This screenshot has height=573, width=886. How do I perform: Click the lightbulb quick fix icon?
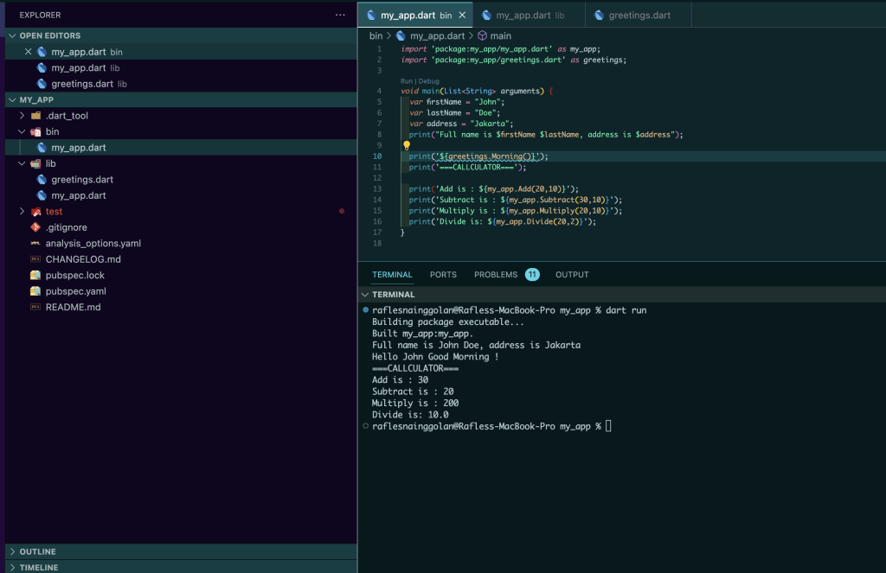click(x=407, y=145)
